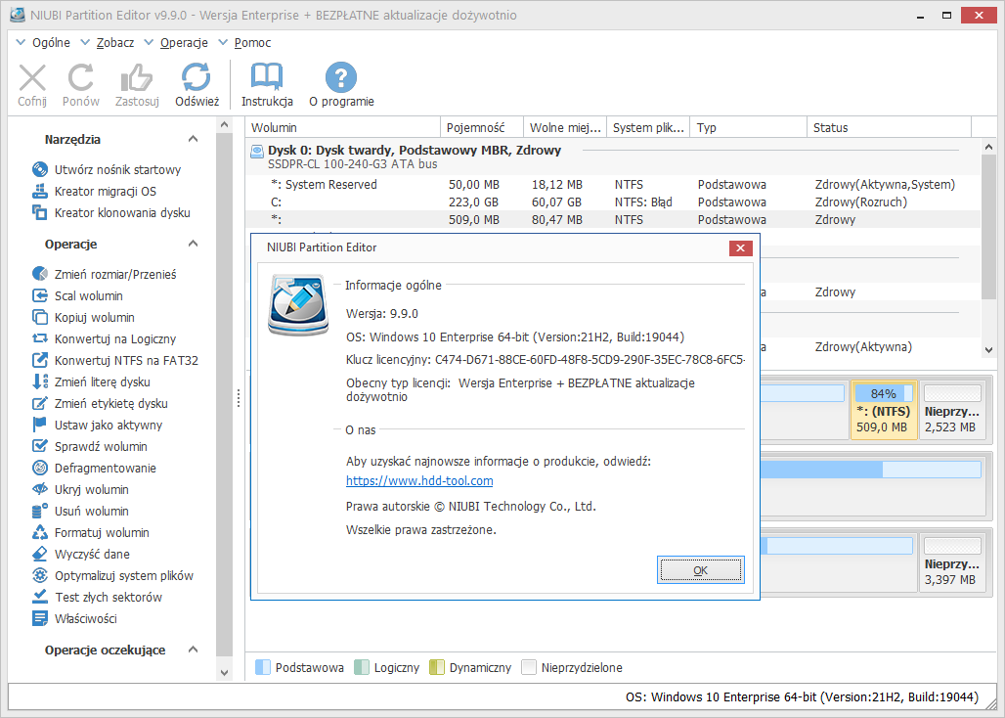This screenshot has height=718, width=1005.
Task: Choose Zmień literę dysku operation
Action: 91,382
